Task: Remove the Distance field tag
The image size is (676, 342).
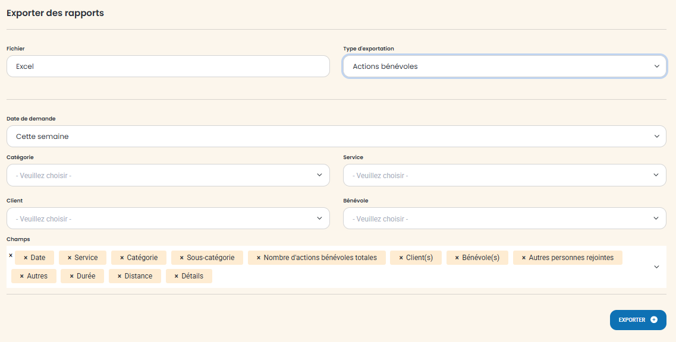Action: click(x=120, y=276)
